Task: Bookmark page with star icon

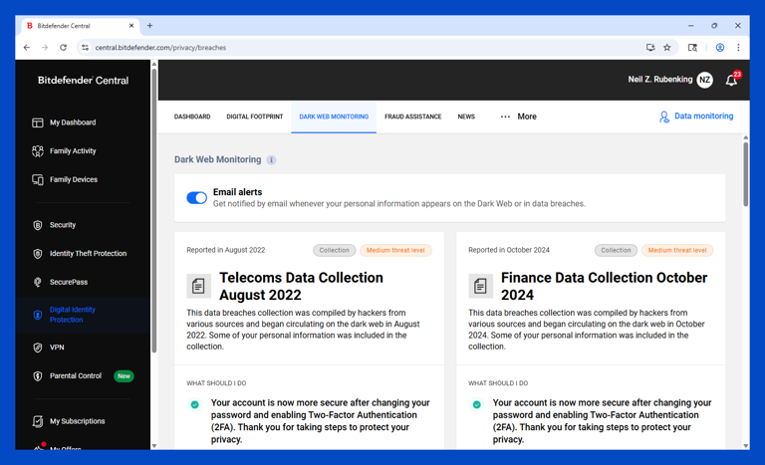Action: 667,48
